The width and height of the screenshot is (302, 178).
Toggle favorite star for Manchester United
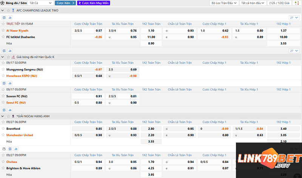click(x=3, y=135)
